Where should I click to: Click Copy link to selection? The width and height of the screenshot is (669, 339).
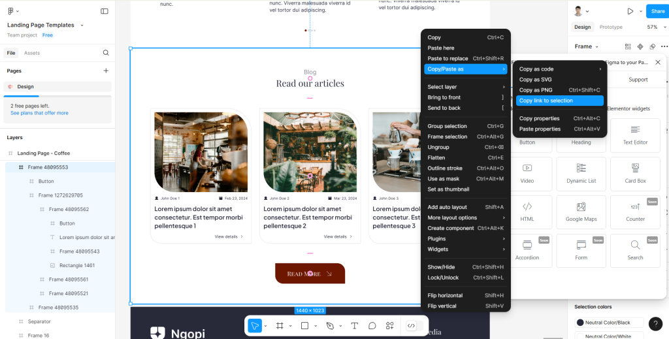(560, 101)
